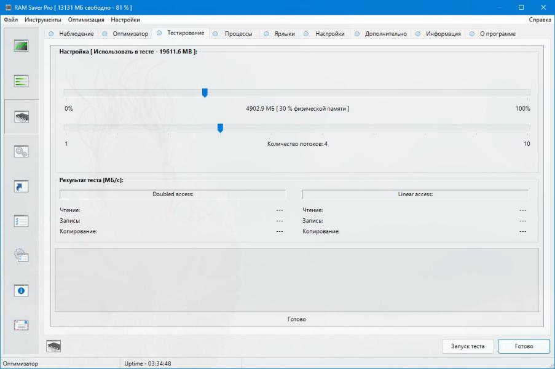Open the Оптимизация menu
Screen dimensions: 555x369
(x=86, y=20)
